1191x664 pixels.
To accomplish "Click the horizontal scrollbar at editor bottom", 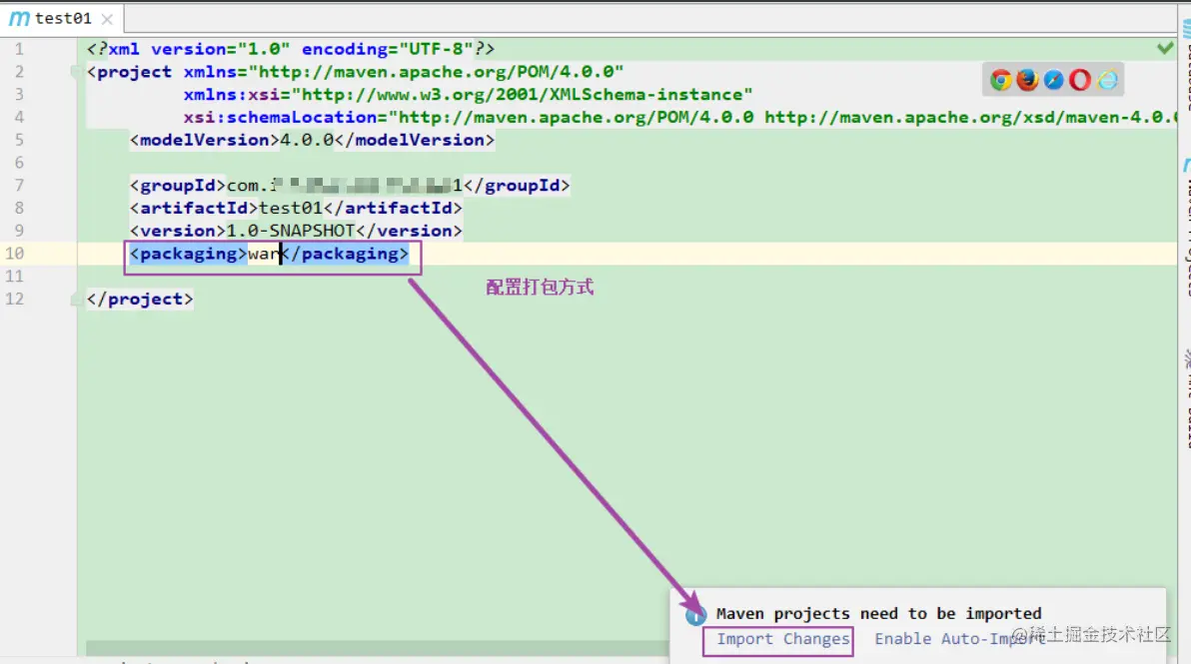I will (378, 648).
